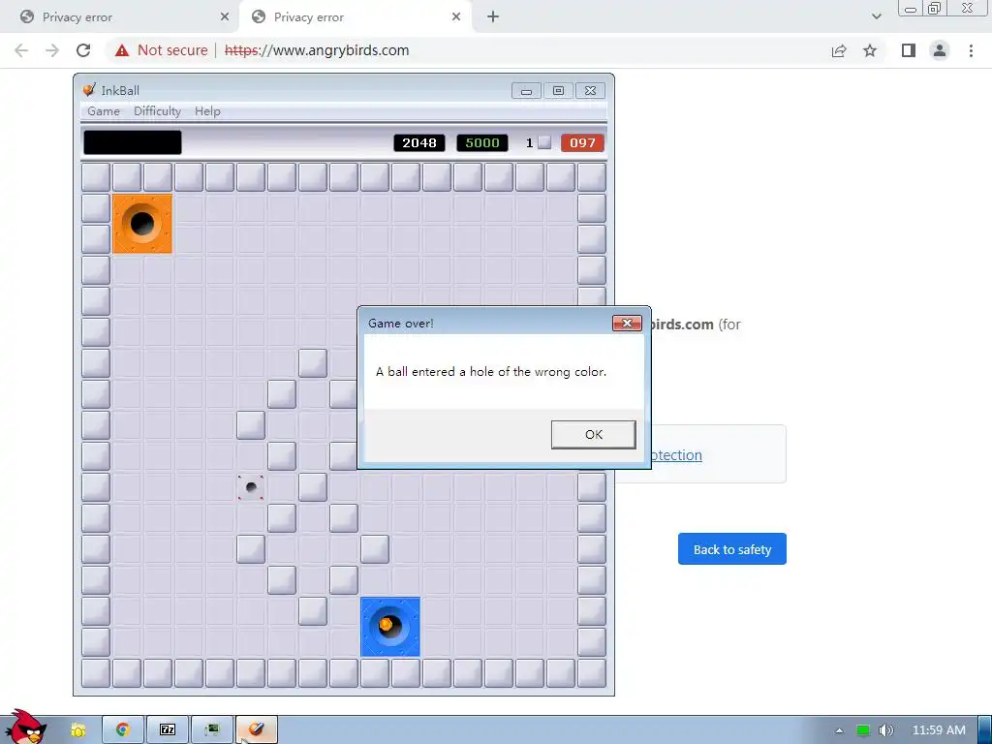The height and width of the screenshot is (744, 992).
Task: Open the Game menu in InkBall
Action: tap(103, 111)
